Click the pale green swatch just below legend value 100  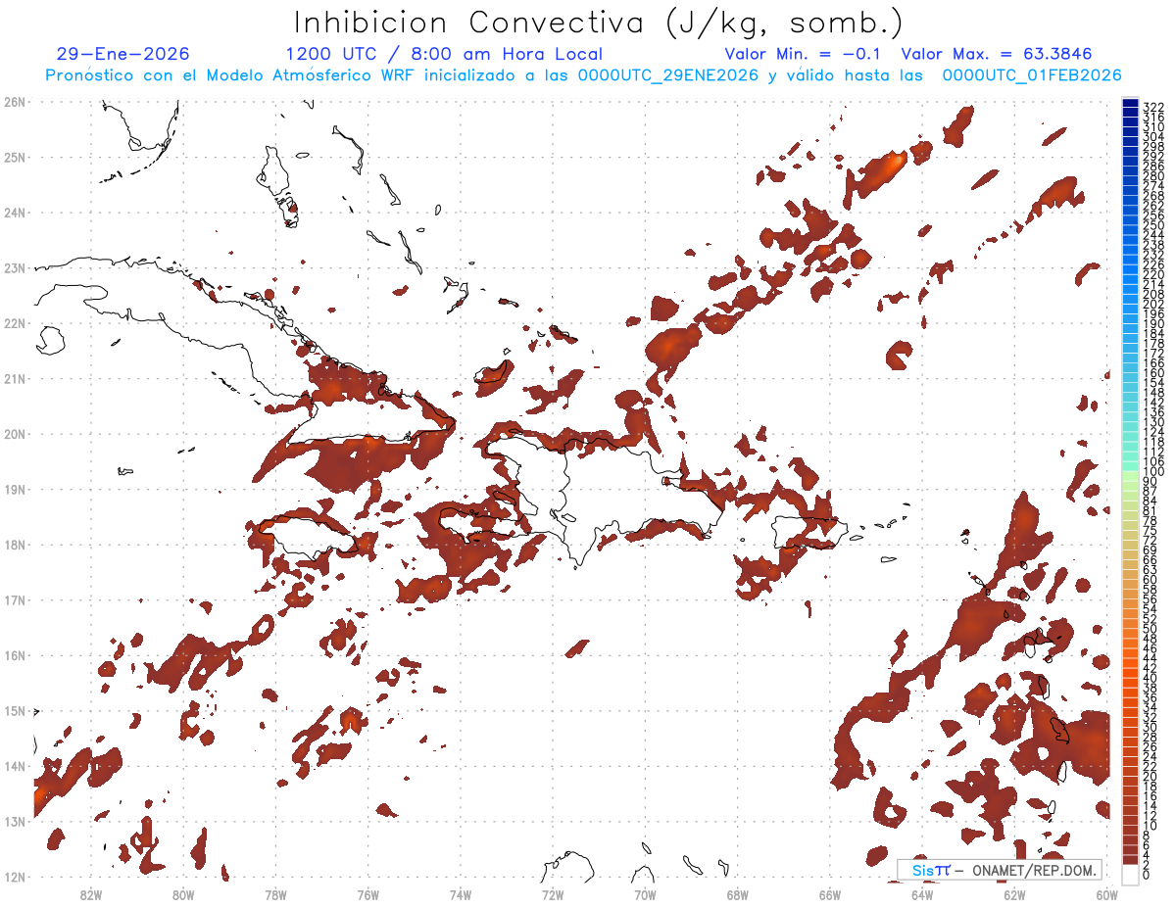pos(1130,475)
